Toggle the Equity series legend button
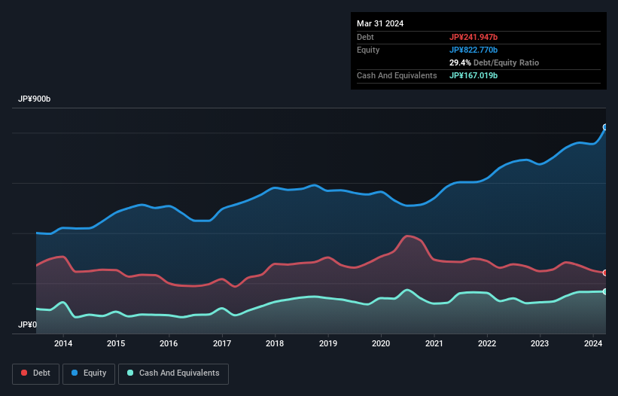 click(89, 373)
